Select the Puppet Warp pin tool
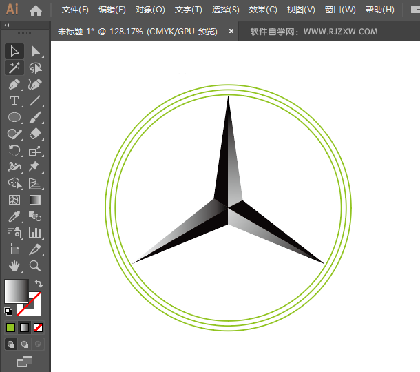The width and height of the screenshot is (420, 372). coord(35,167)
